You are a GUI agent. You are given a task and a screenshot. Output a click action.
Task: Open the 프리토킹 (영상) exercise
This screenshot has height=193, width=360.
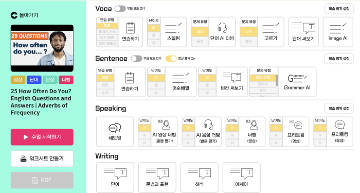[x=296, y=132]
